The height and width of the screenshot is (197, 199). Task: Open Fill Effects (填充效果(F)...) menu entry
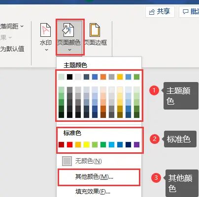click(99, 191)
